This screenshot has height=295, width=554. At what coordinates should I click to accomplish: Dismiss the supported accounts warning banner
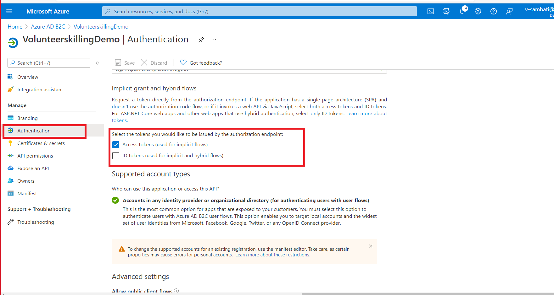click(371, 246)
